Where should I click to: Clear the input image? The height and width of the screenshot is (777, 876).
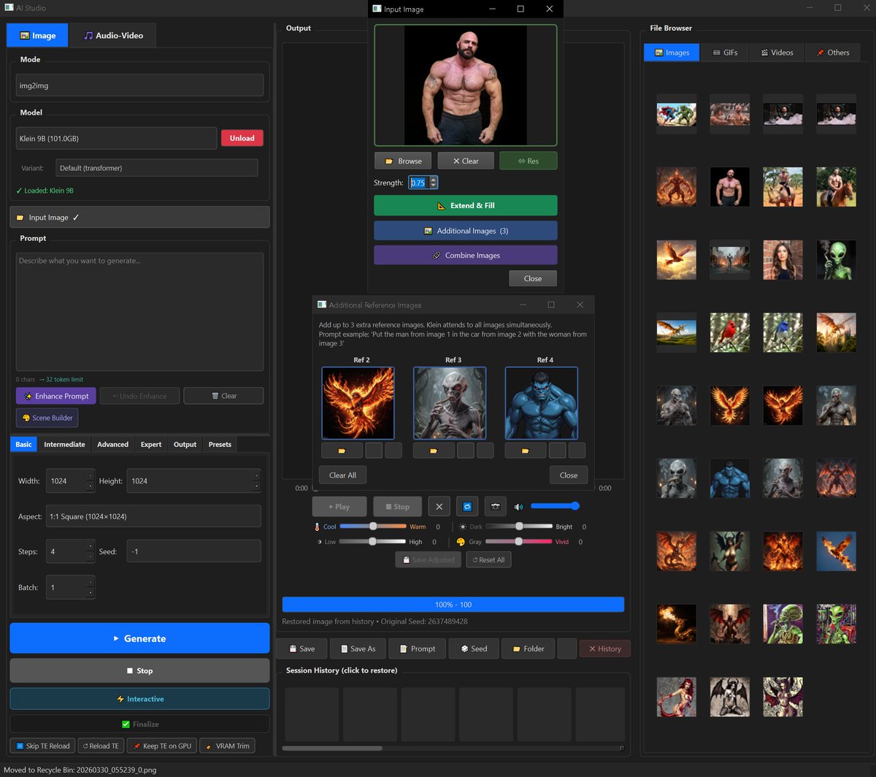click(466, 161)
